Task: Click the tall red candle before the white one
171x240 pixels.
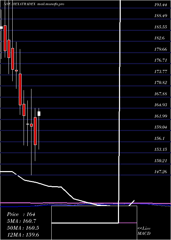Action: [x=35, y=131]
